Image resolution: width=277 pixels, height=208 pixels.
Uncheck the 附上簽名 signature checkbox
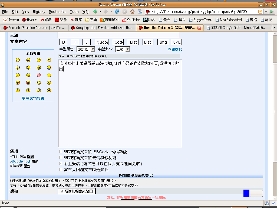pyautogui.click(x=61, y=164)
